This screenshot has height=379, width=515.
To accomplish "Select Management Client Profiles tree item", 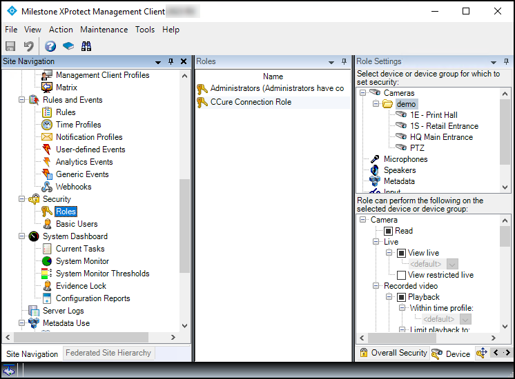I will [x=102, y=75].
